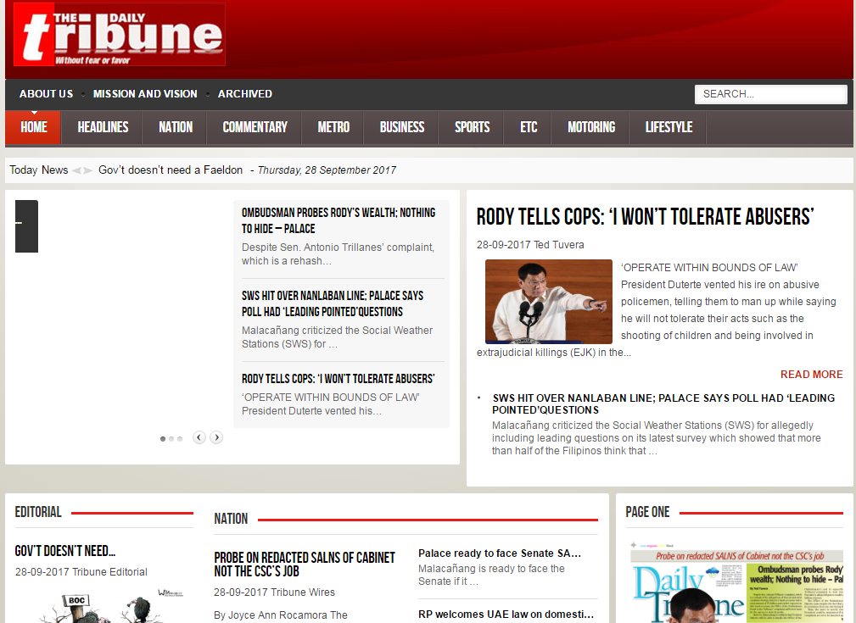Advance slideshow with right arrow
This screenshot has height=623, width=856.
[x=216, y=437]
